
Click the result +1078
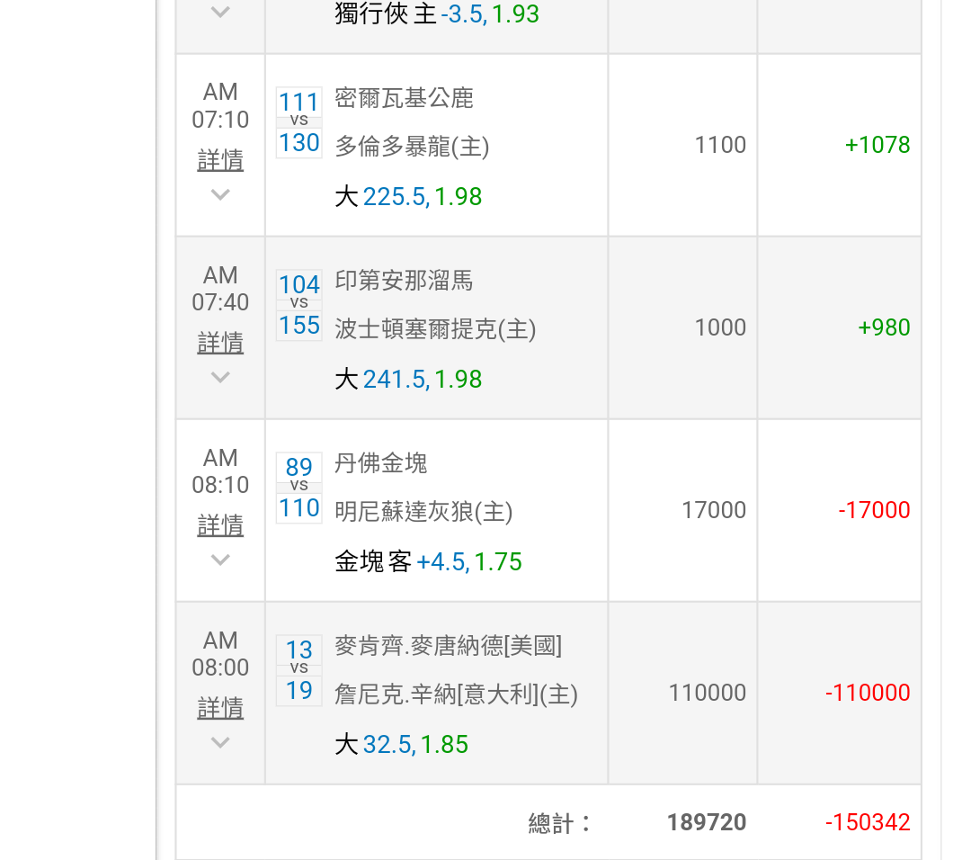tap(877, 145)
